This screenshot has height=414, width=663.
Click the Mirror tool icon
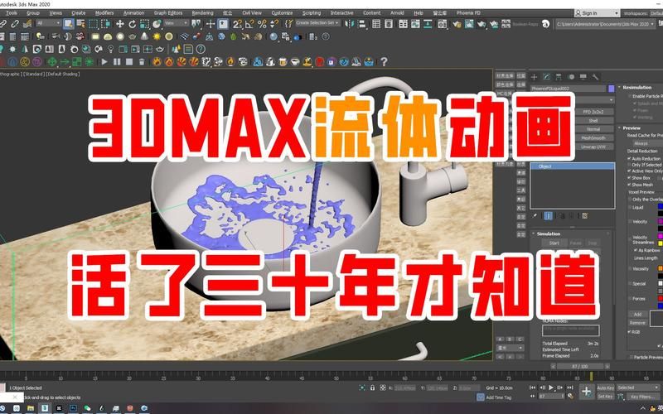350,24
